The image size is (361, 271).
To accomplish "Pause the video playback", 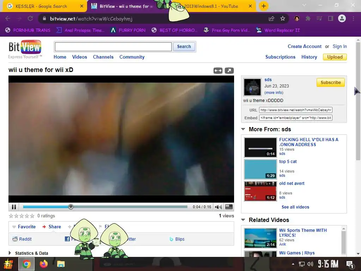I will coord(14,207).
